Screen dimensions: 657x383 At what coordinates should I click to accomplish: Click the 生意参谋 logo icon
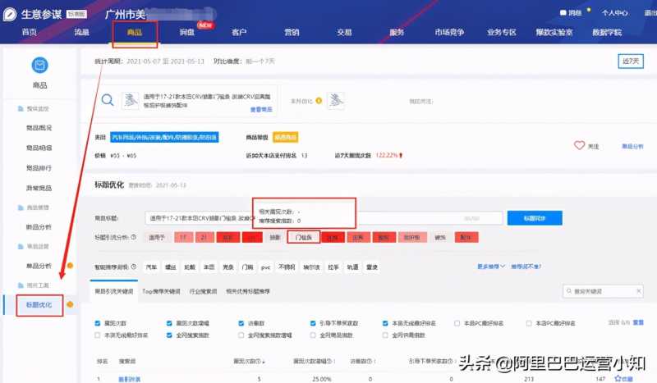(x=10, y=14)
